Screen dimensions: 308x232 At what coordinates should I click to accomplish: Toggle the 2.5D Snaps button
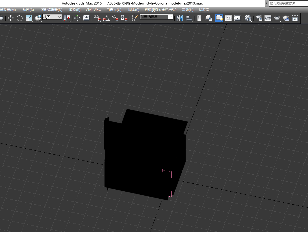[97, 18]
